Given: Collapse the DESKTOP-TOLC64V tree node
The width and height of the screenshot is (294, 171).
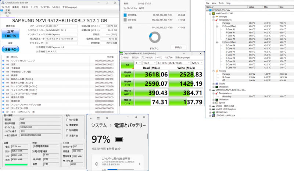Looking at the screenshot, I should coord(207,10).
